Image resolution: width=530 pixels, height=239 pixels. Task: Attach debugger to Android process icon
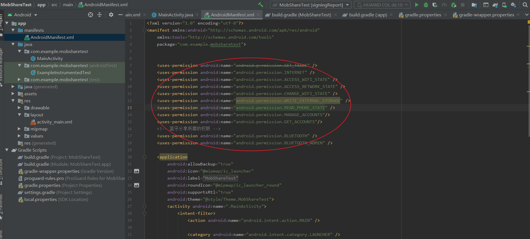(x=454, y=5)
